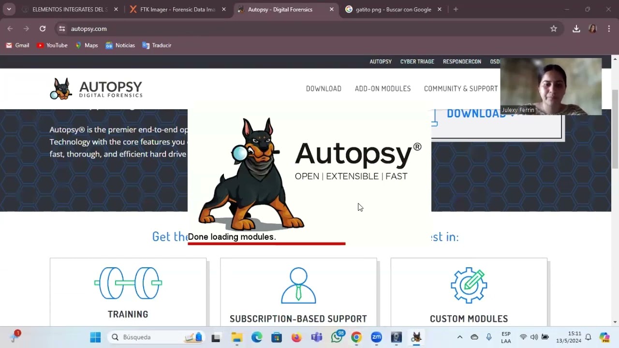Screen dimensions: 619x348
Task: Click the microphone icon in the system tray
Action: tap(489, 337)
